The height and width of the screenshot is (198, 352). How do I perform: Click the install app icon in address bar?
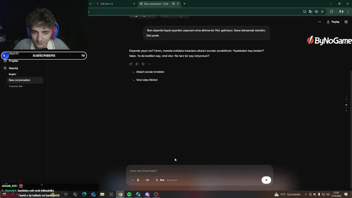tap(305, 12)
